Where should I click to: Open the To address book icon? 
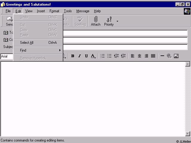tap(6, 32)
